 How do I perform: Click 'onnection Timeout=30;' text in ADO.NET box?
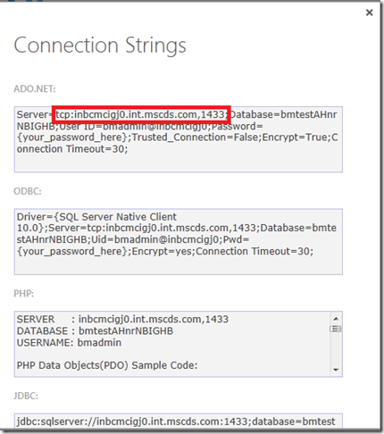[x=72, y=149]
